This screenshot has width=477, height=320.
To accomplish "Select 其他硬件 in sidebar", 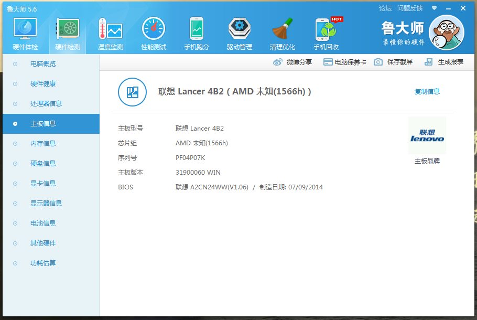I will pyautogui.click(x=51, y=243).
